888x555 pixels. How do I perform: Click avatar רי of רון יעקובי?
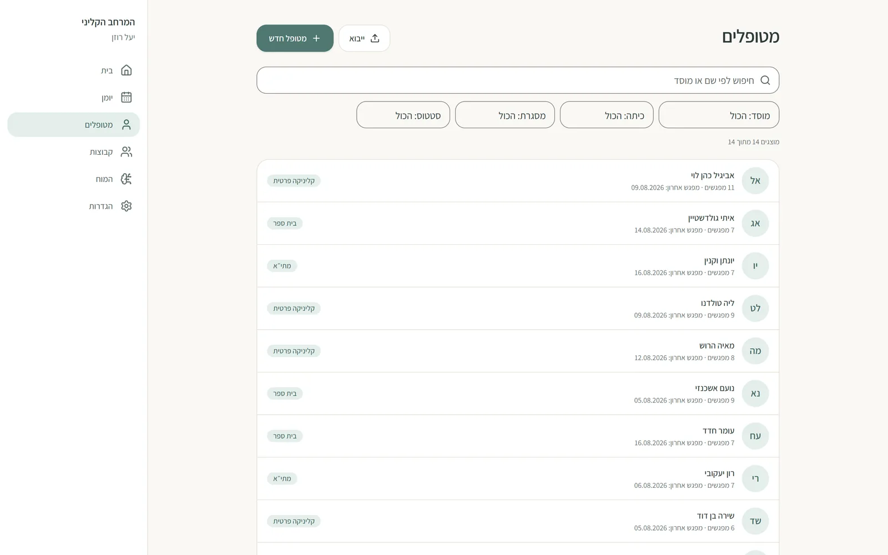(x=755, y=478)
